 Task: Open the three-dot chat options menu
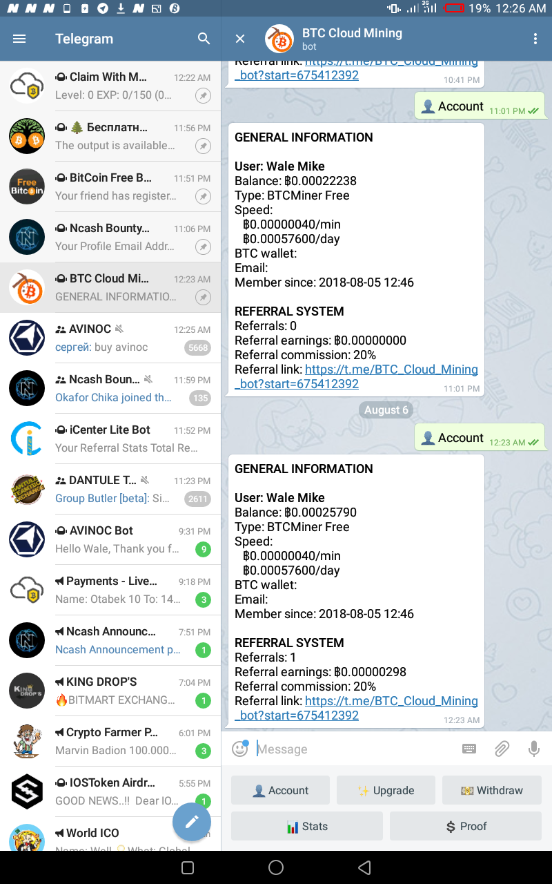click(535, 39)
